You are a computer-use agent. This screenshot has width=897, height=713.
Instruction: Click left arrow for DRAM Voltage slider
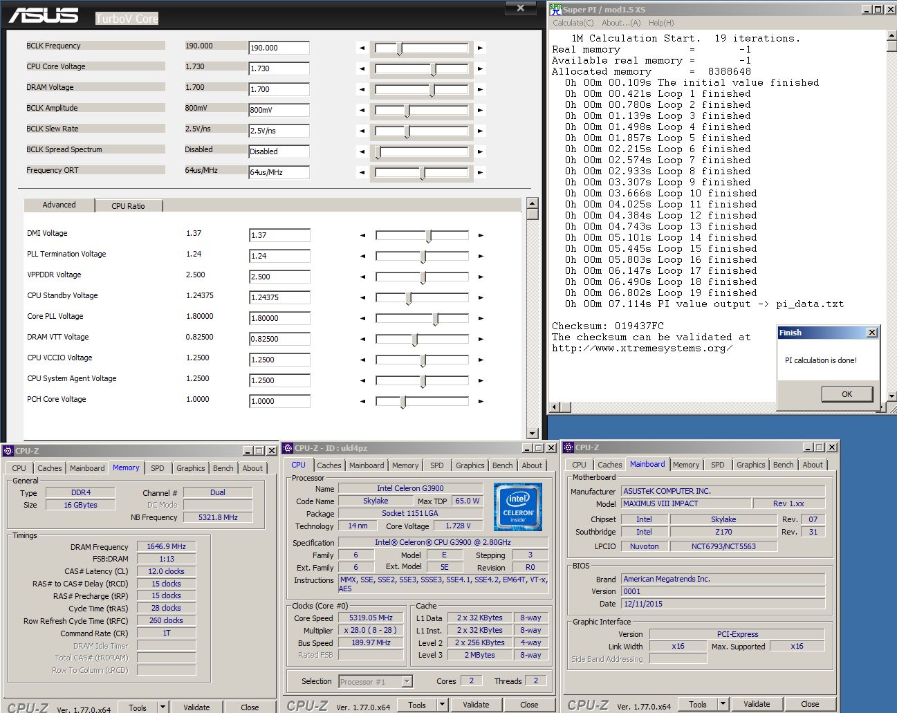[362, 90]
